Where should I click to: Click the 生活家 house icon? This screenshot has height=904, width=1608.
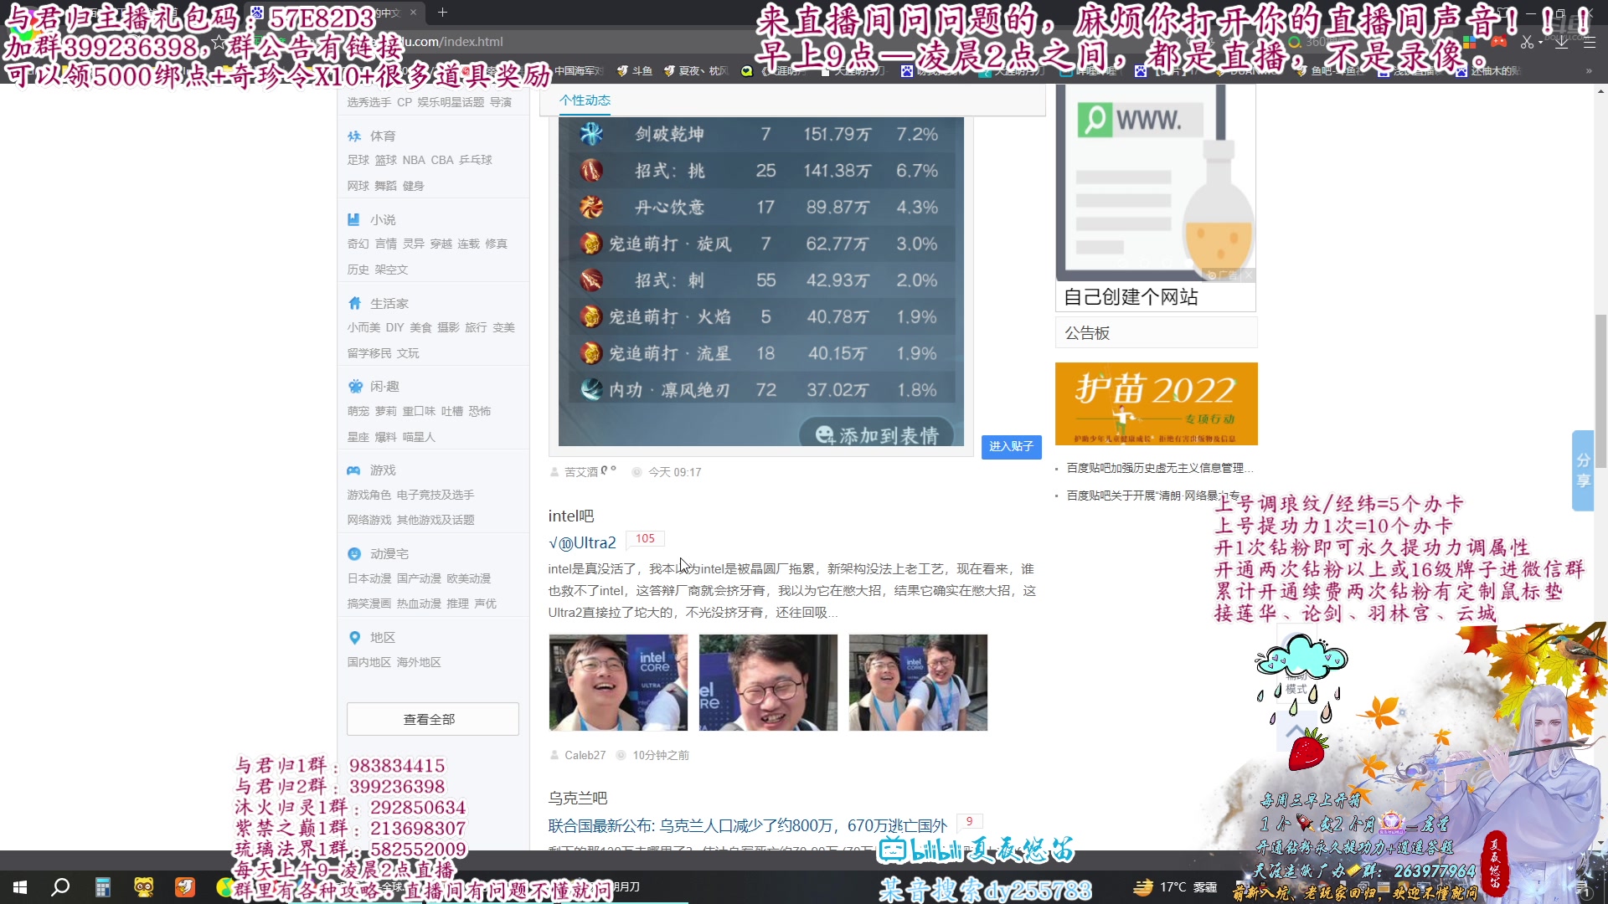point(354,303)
